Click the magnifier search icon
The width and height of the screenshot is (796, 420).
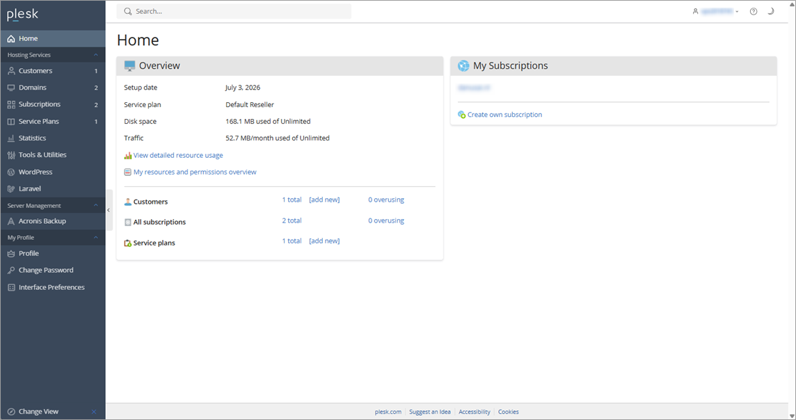click(x=128, y=11)
